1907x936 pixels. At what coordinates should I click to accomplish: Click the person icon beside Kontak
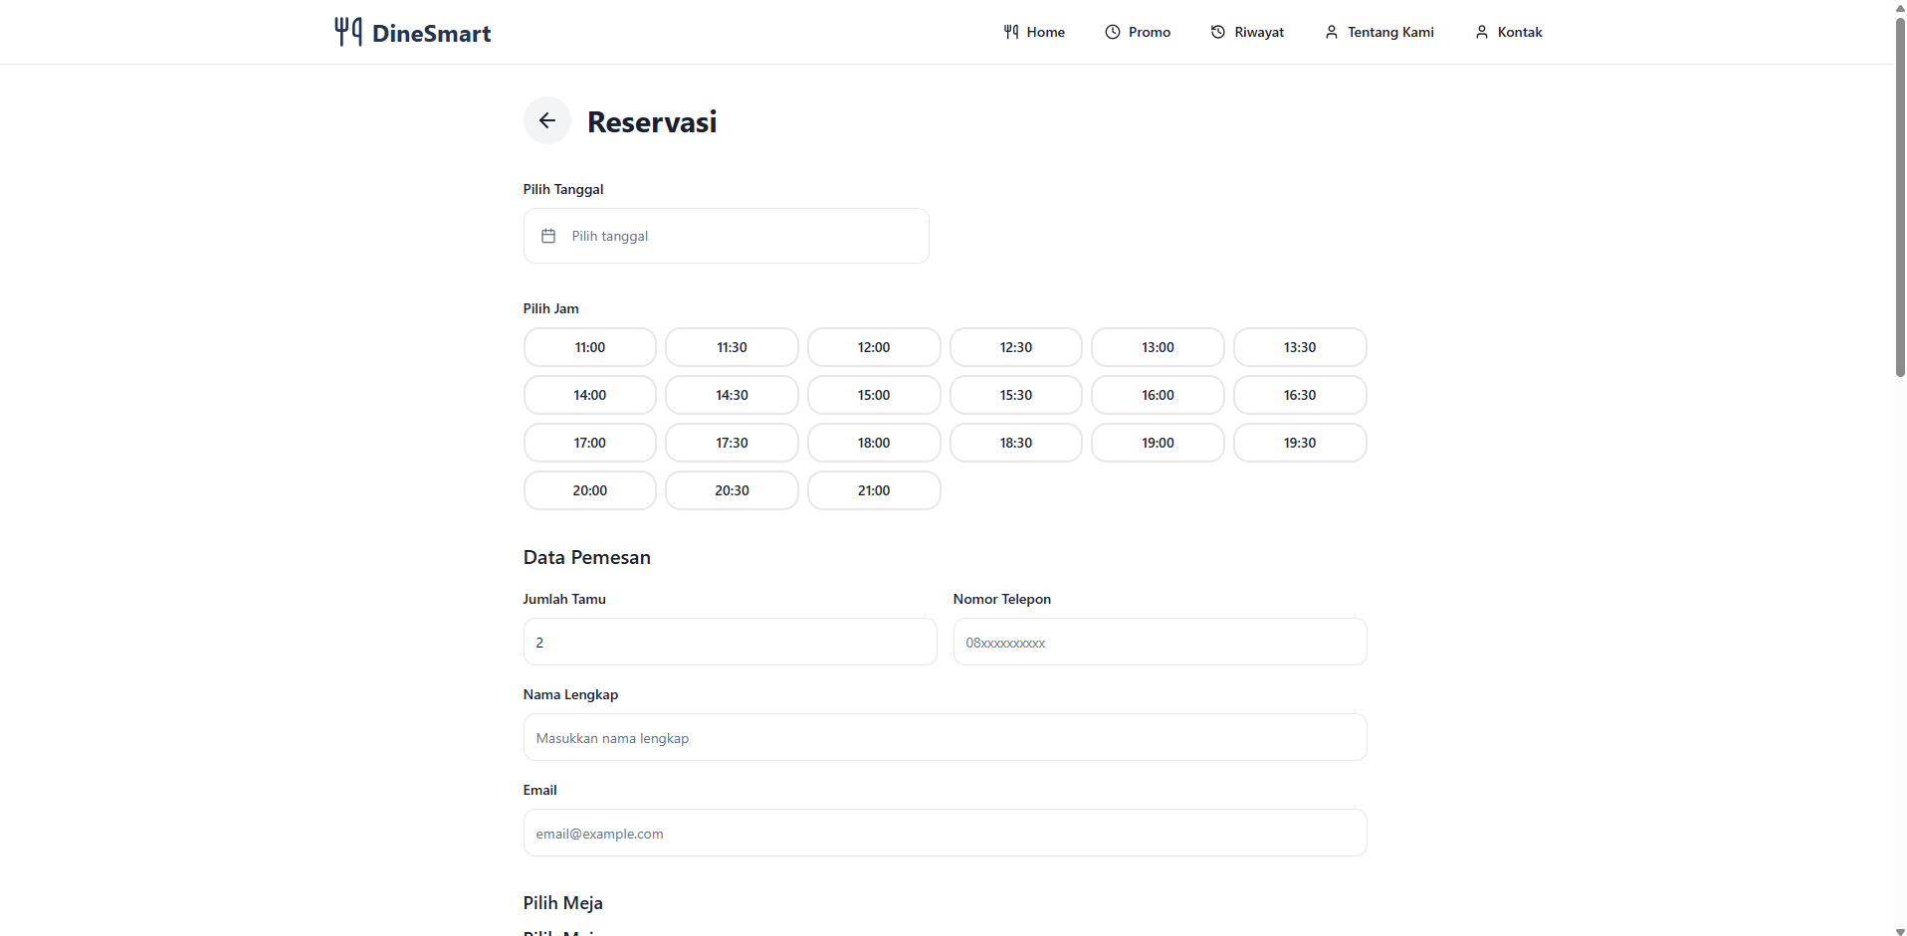[x=1481, y=32]
